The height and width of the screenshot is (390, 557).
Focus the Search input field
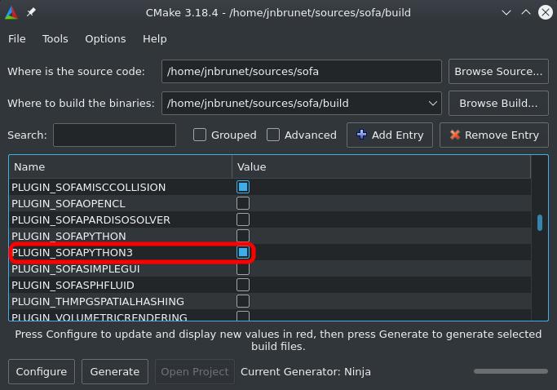114,135
